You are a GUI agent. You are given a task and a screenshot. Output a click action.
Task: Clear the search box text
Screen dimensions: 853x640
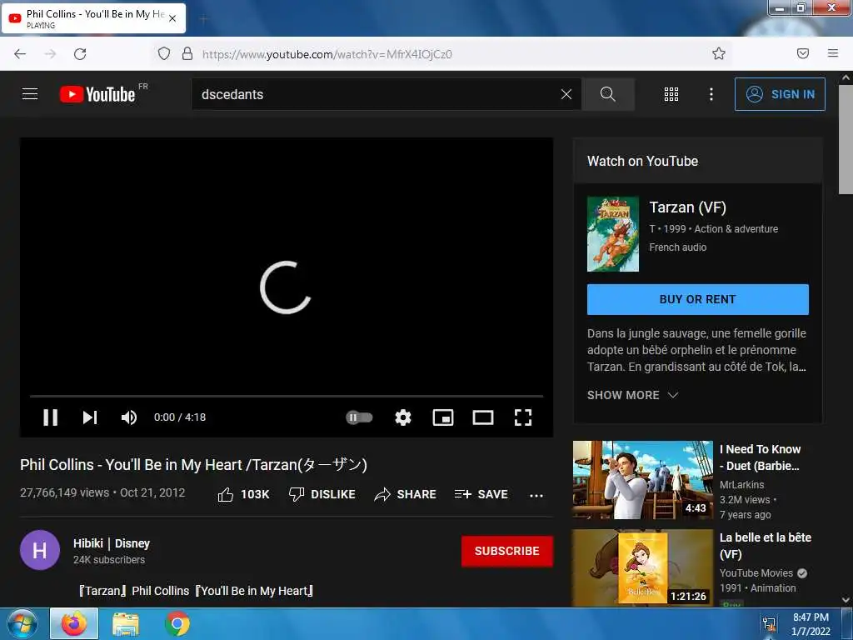566,94
